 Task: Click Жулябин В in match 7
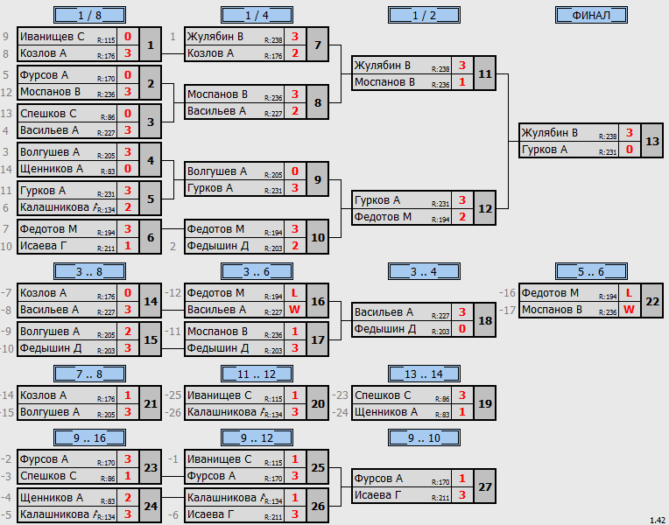coord(215,37)
